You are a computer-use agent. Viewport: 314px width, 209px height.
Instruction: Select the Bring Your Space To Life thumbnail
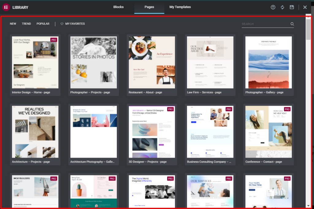click(94, 192)
